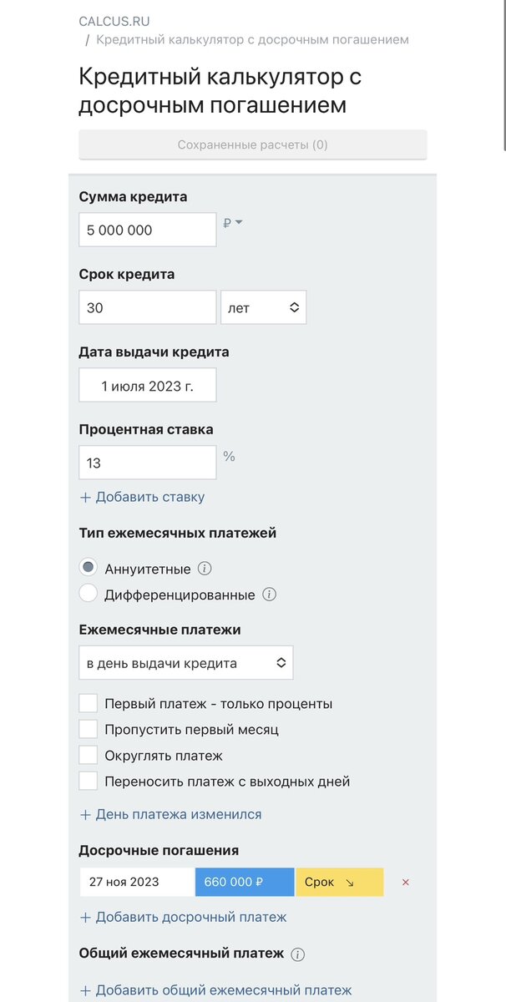Enable checkbox Первый платеж - только проценты

coord(88,702)
